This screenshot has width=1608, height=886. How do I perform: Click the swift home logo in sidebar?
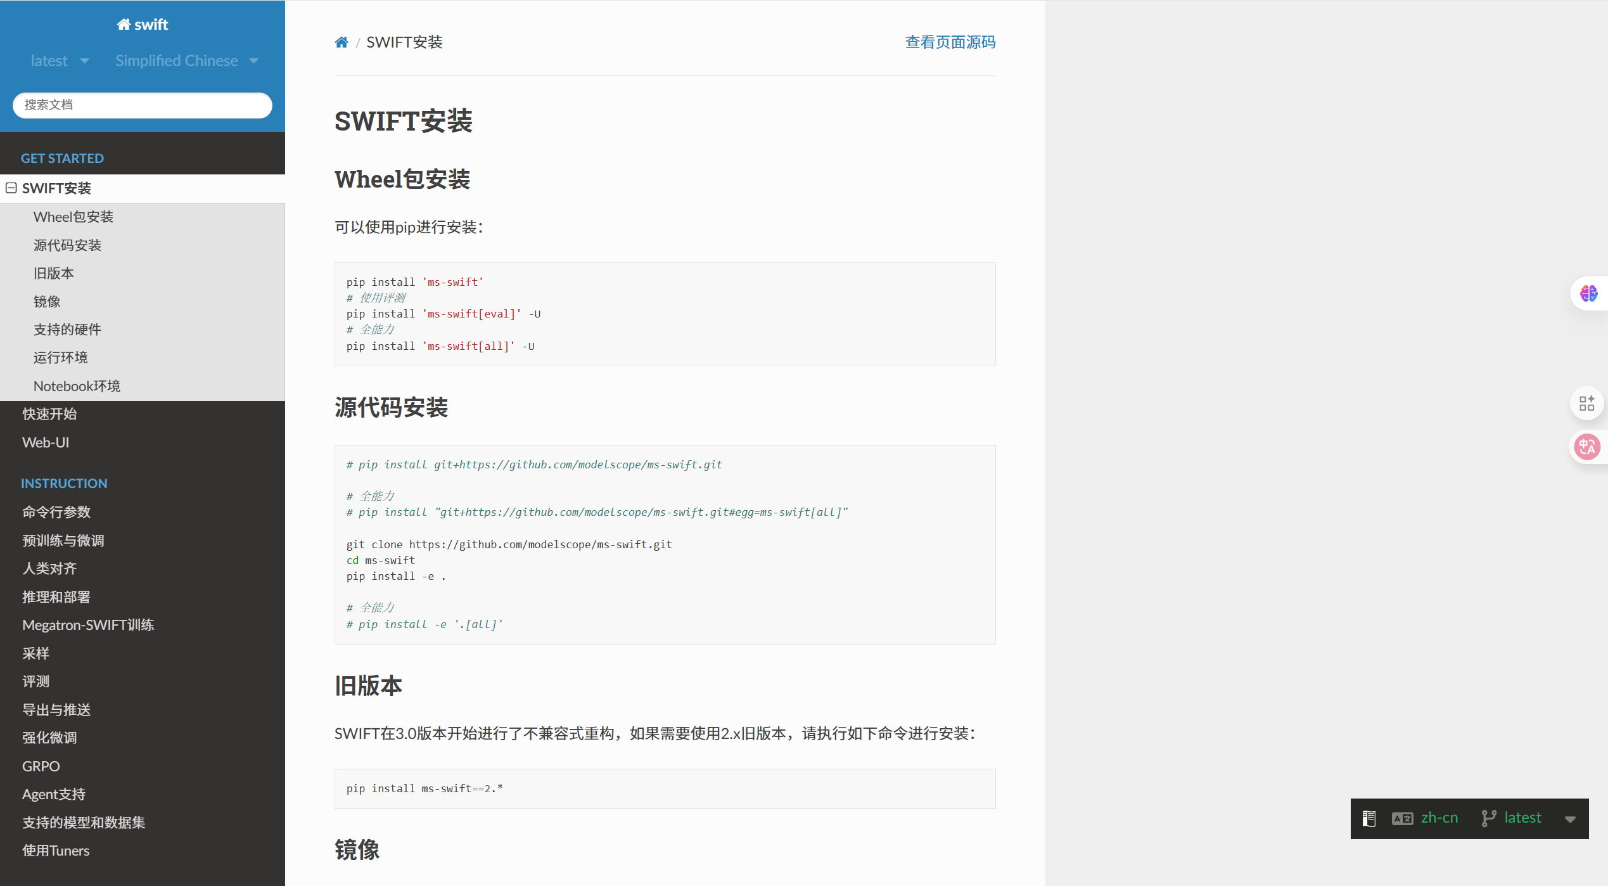click(143, 25)
